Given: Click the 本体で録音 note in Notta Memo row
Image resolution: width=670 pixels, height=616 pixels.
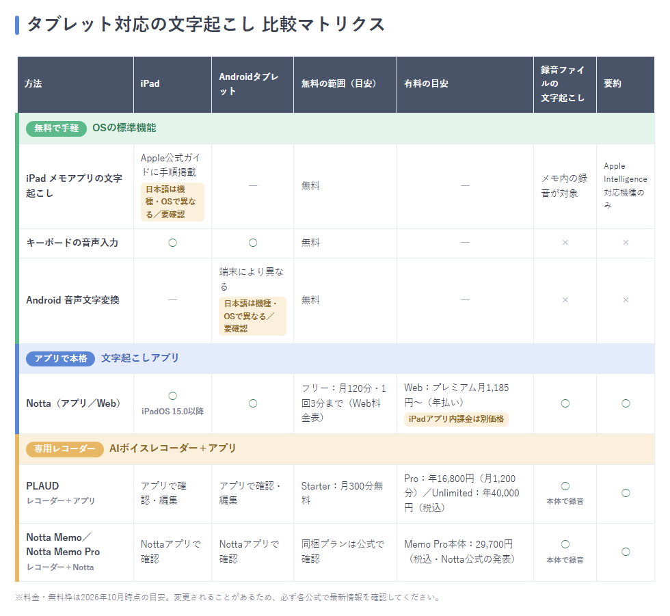Looking at the screenshot, I should click(565, 560).
